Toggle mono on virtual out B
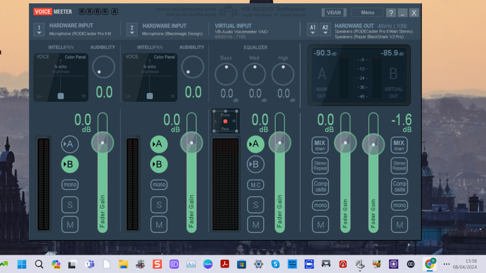This screenshot has height=273, width=486. pos(399,205)
